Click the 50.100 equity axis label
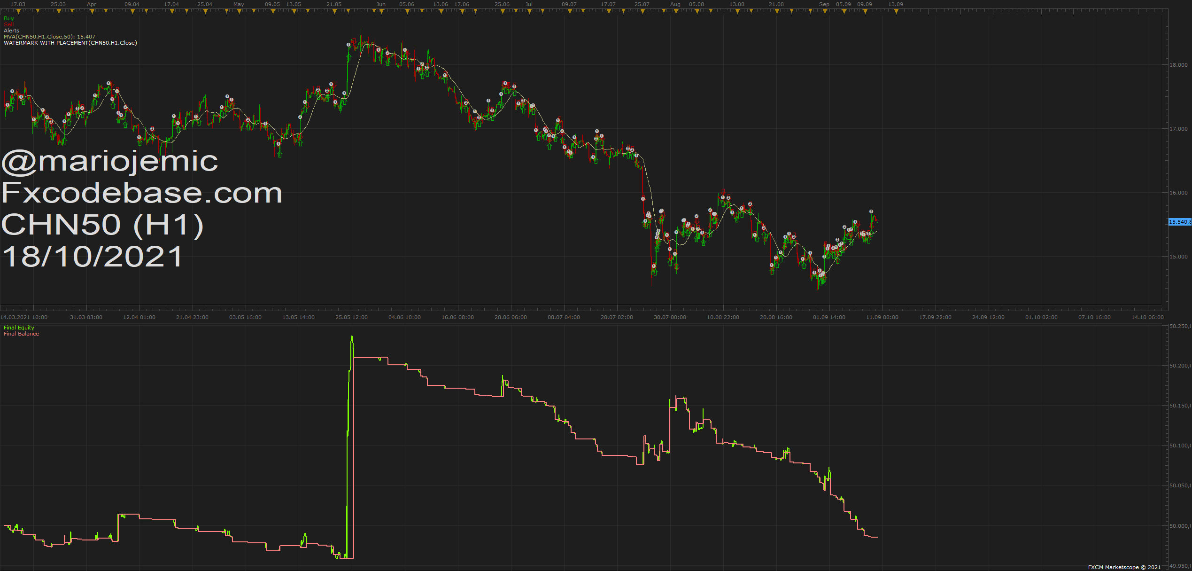 (1180, 446)
